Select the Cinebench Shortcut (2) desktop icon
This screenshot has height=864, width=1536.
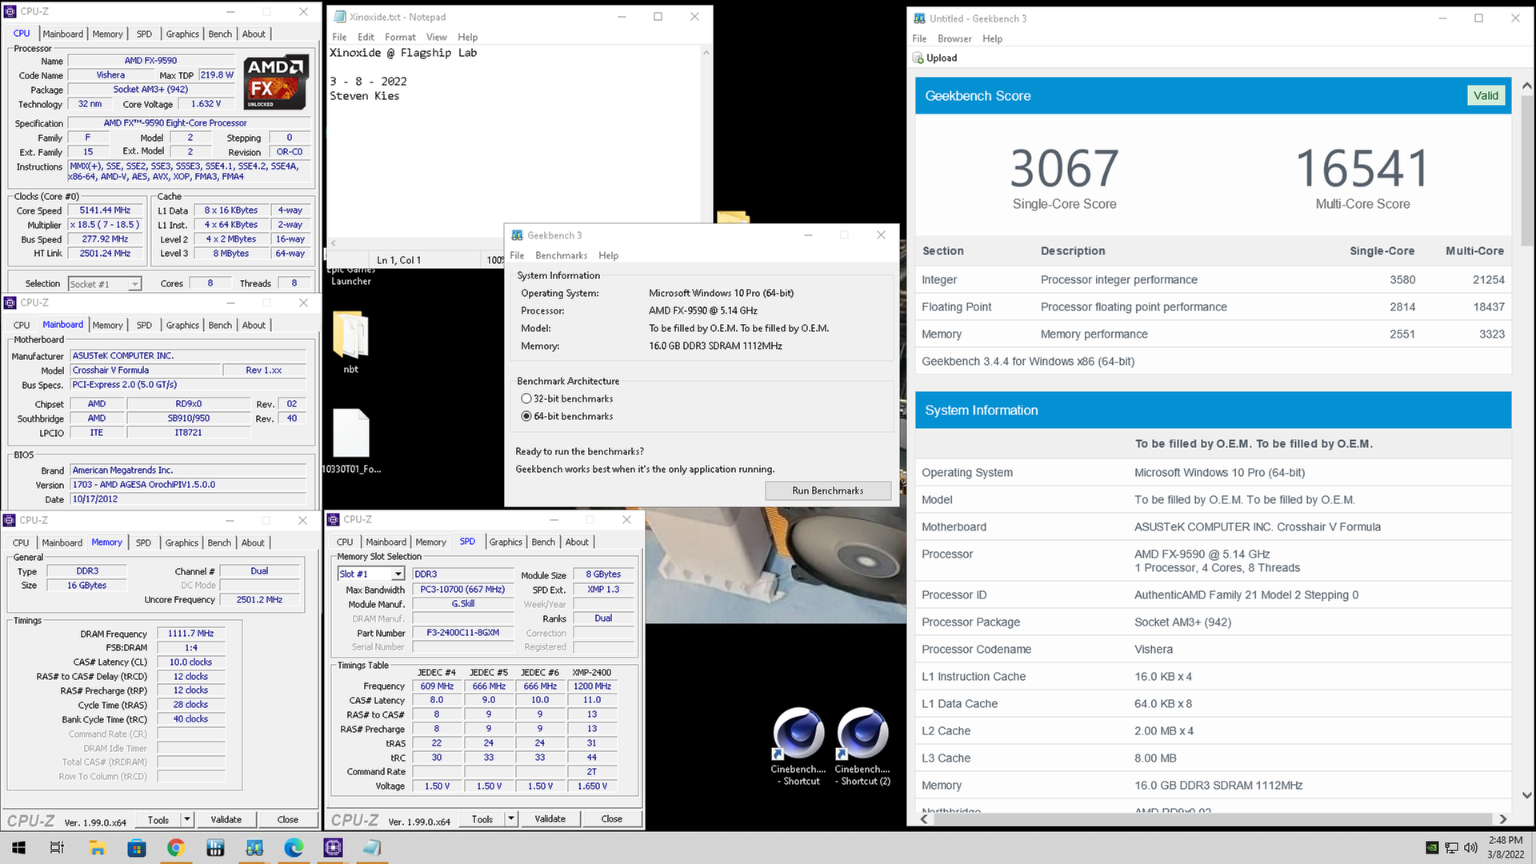tap(862, 746)
